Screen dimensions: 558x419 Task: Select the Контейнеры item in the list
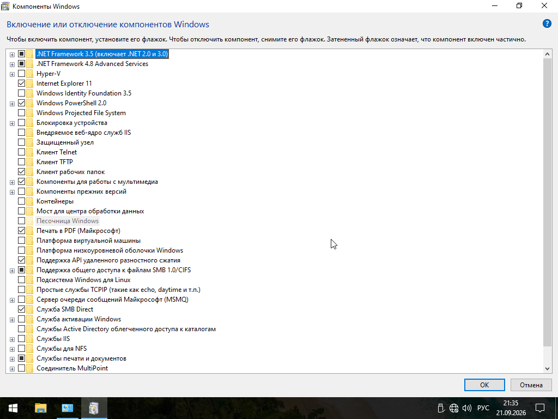[55, 201]
